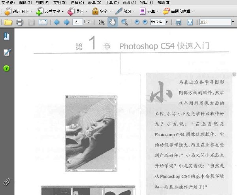Click the page number field showing 21

(x=77, y=22)
